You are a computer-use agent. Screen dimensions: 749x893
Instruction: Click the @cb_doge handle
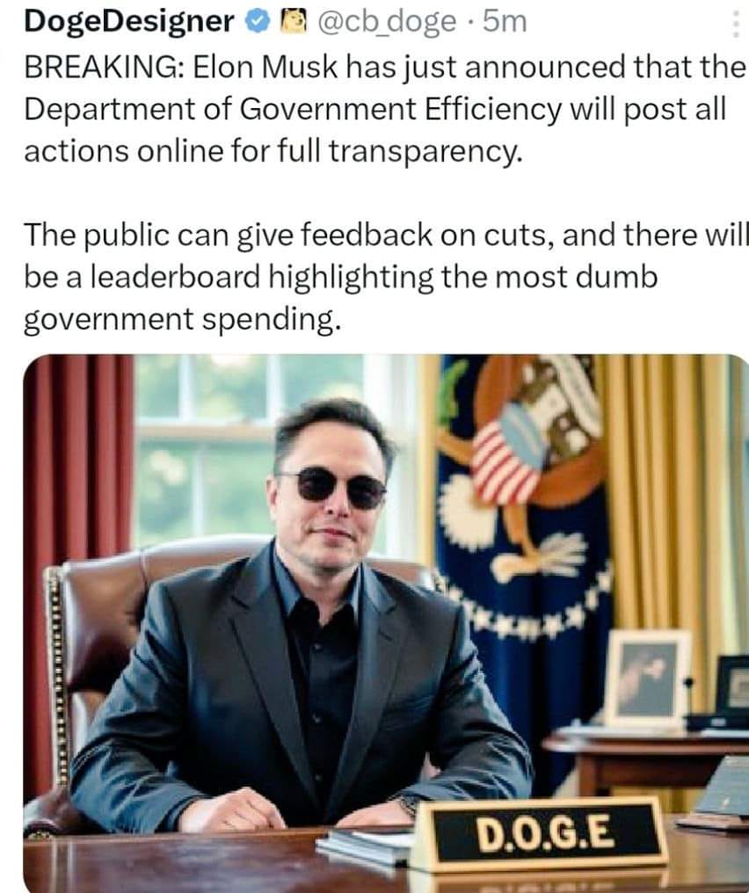[386, 22]
